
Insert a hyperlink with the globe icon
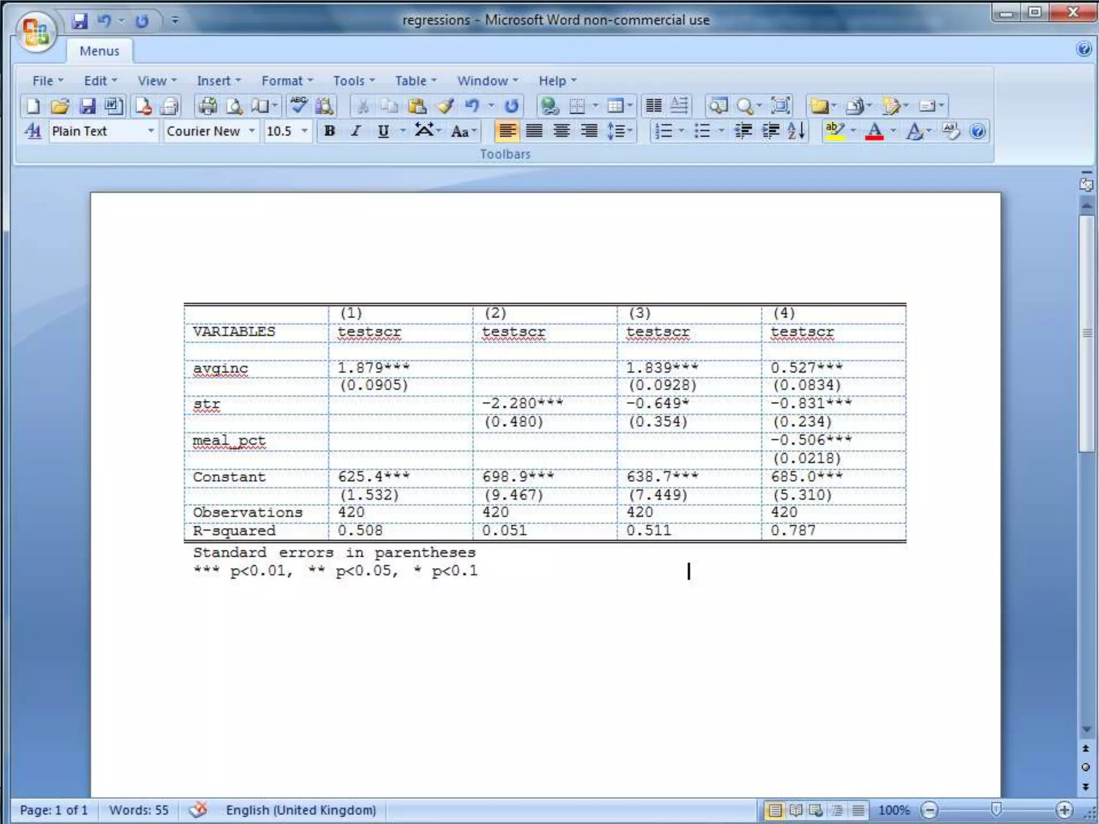click(x=549, y=106)
